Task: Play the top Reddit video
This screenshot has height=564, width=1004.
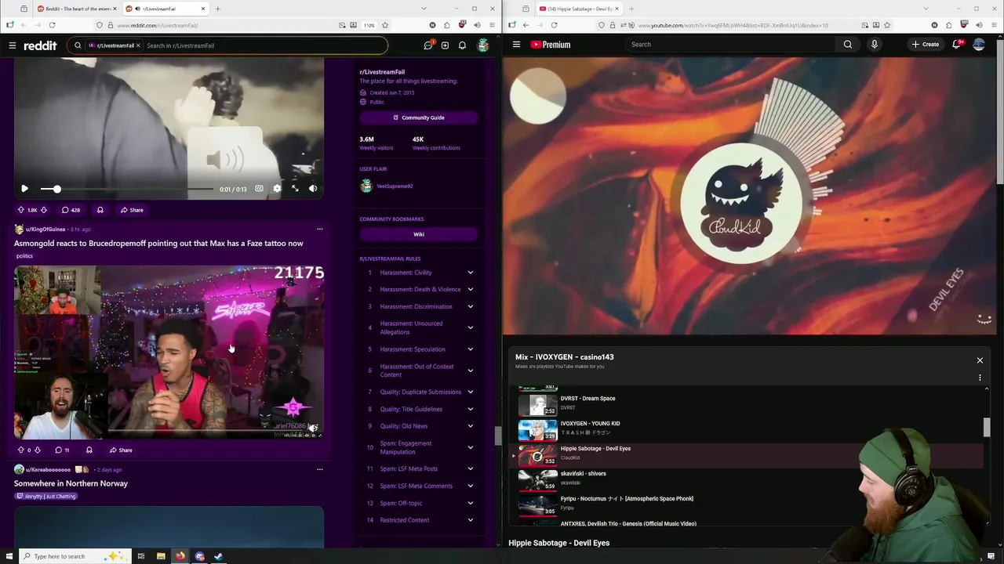Action: point(24,189)
